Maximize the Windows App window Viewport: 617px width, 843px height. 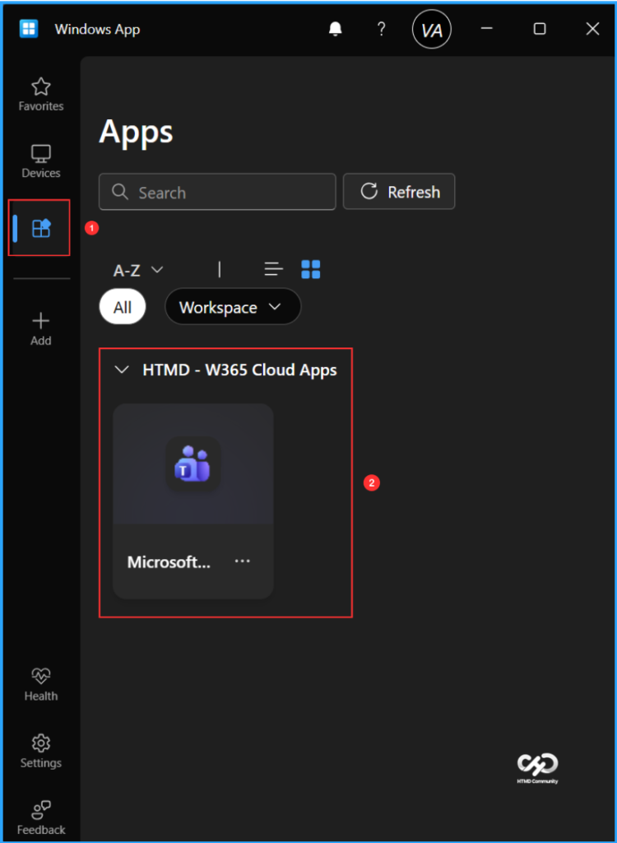click(540, 29)
